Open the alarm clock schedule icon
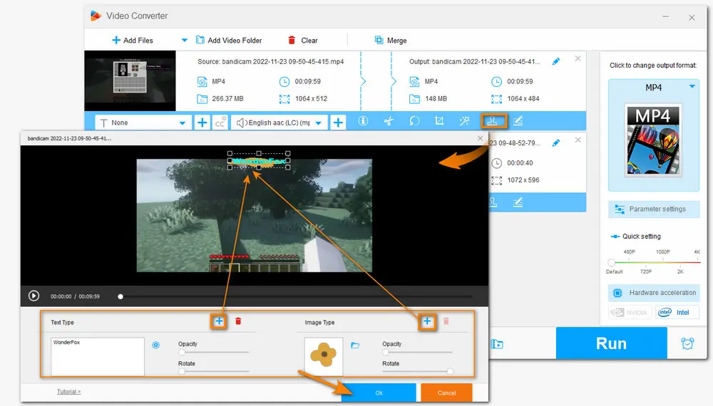The width and height of the screenshot is (713, 406). 687,344
